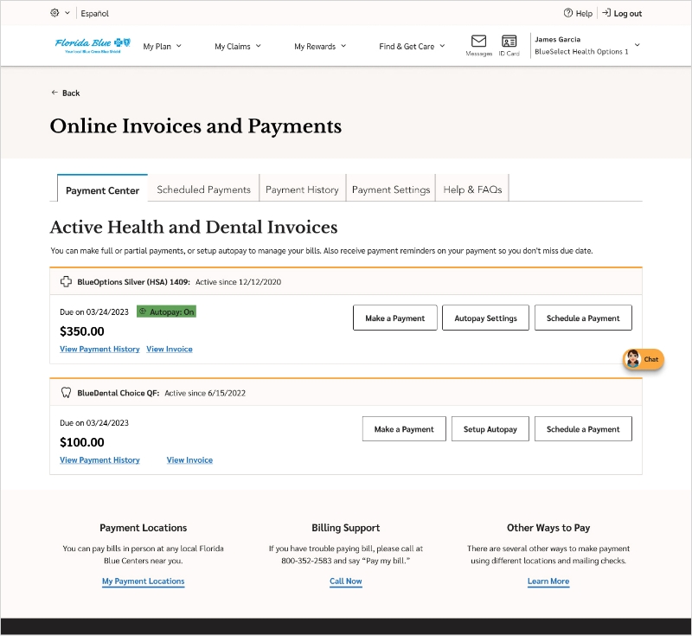Click BlueDental Choice QF plan name

pos(118,393)
